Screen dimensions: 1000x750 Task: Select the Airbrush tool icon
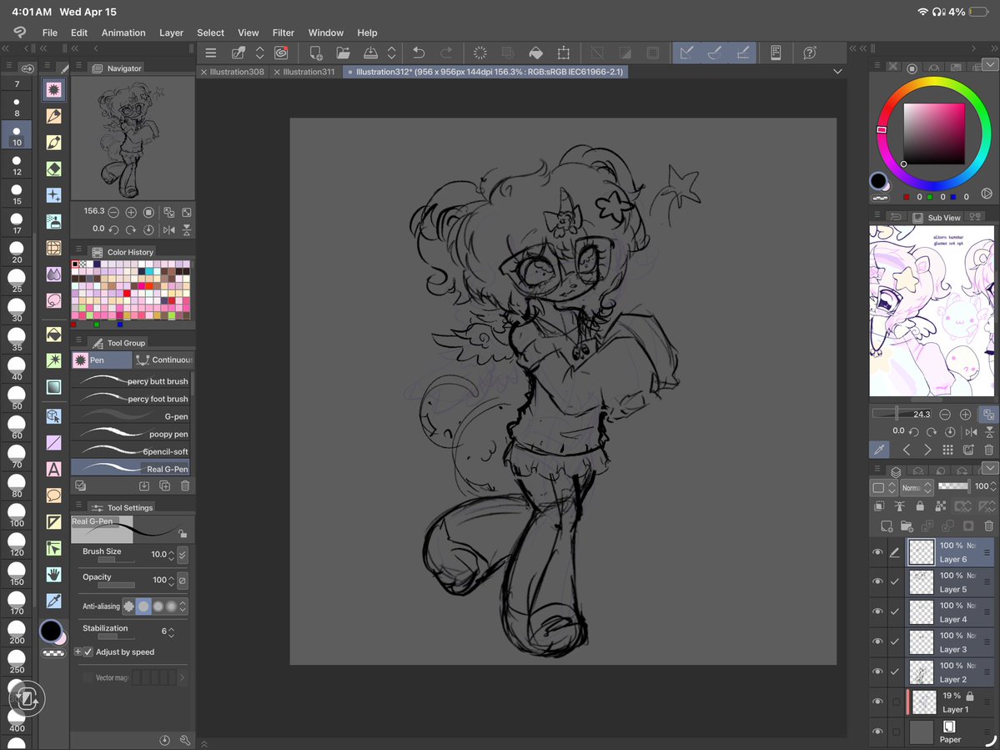point(53,221)
